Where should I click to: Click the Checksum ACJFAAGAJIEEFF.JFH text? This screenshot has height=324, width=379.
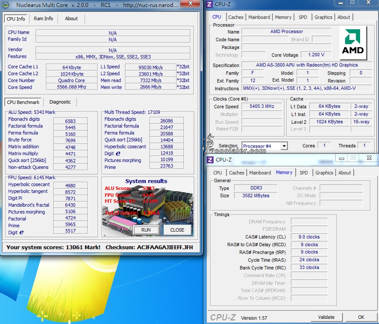(149, 248)
